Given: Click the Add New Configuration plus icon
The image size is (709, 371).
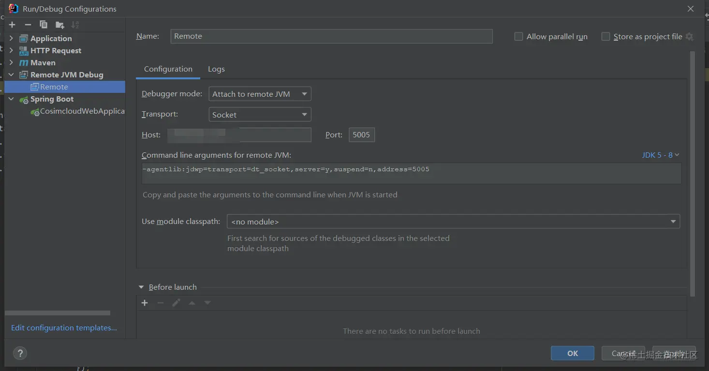Looking at the screenshot, I should tap(12, 25).
